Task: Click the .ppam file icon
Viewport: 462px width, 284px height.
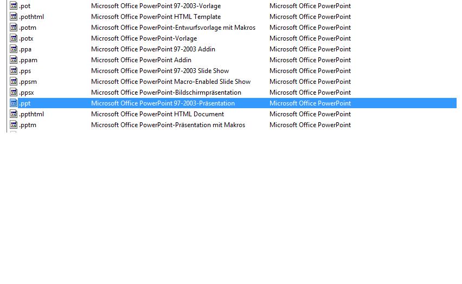Action: pos(14,60)
